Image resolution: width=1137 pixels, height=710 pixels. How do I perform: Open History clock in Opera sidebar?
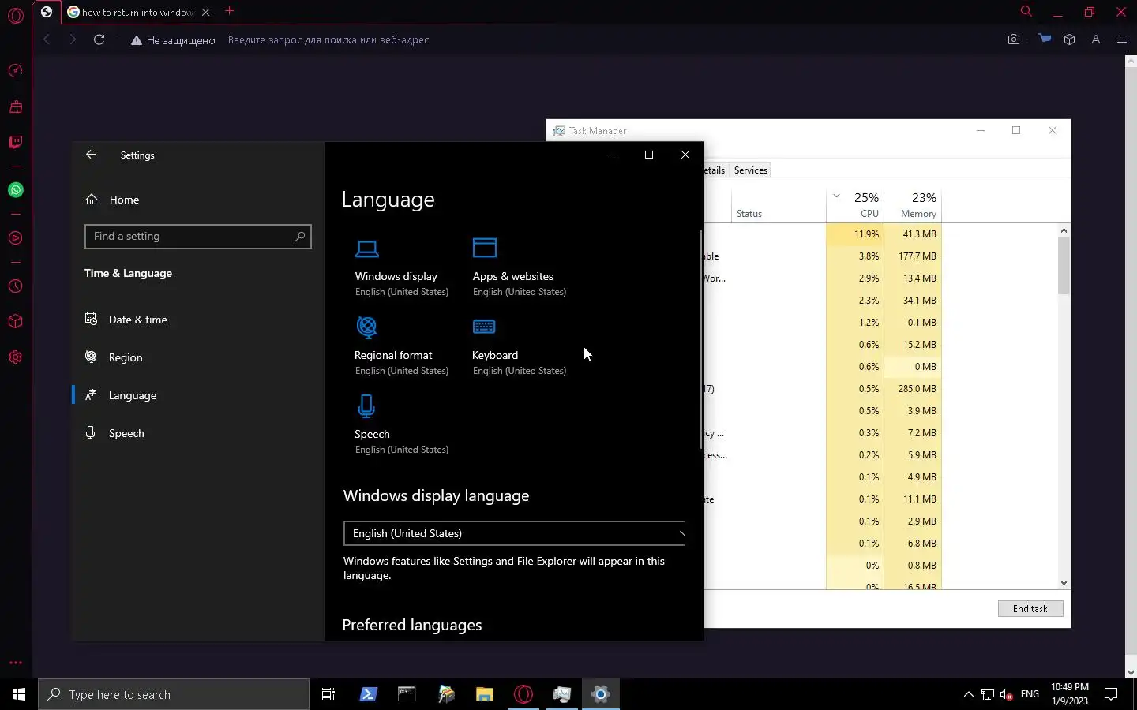[16, 286]
